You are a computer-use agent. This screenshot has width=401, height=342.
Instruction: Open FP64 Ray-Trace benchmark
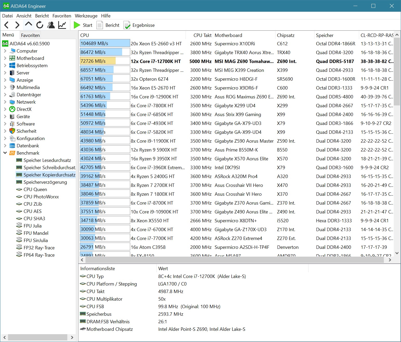35,255
